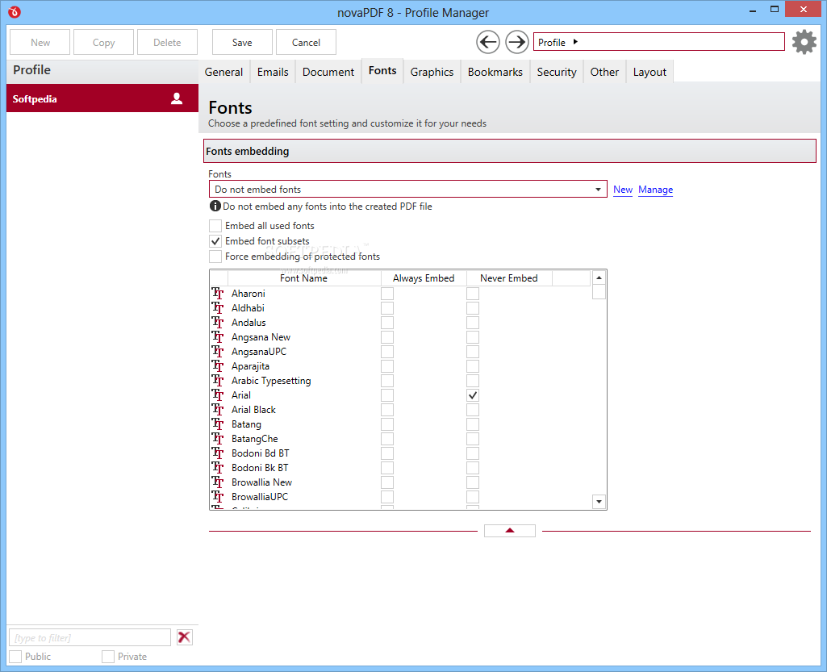Click the Cancel button

pyautogui.click(x=306, y=42)
